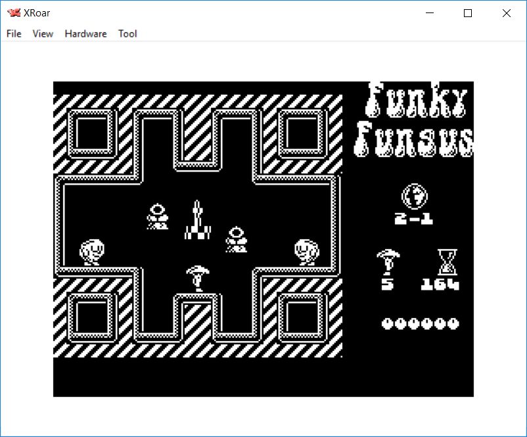
Task: Click the mushroom lives icon in sidebar
Action: coord(388,263)
